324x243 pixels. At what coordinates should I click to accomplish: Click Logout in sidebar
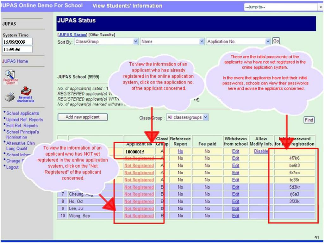coord(12,167)
